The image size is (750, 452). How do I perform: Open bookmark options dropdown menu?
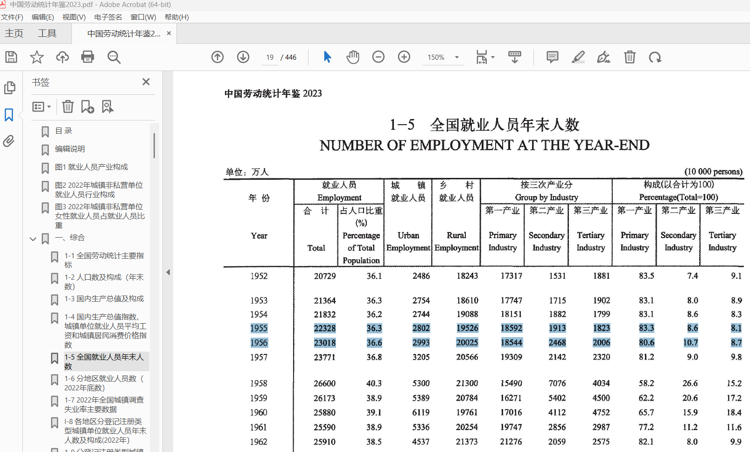point(42,107)
